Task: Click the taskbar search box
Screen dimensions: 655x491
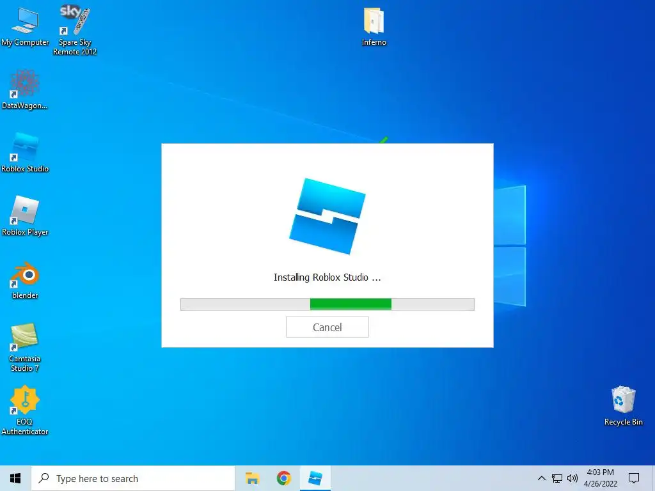Action: click(133, 478)
